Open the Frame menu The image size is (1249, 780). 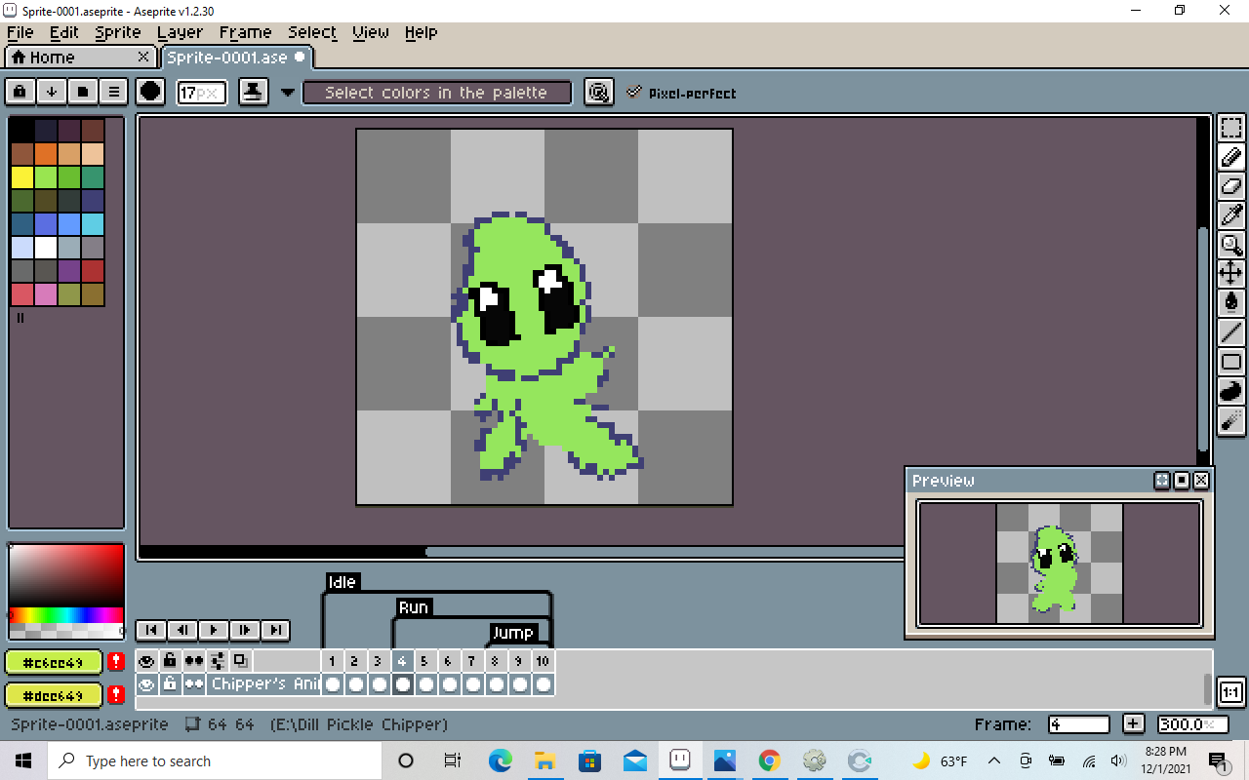pyautogui.click(x=245, y=32)
